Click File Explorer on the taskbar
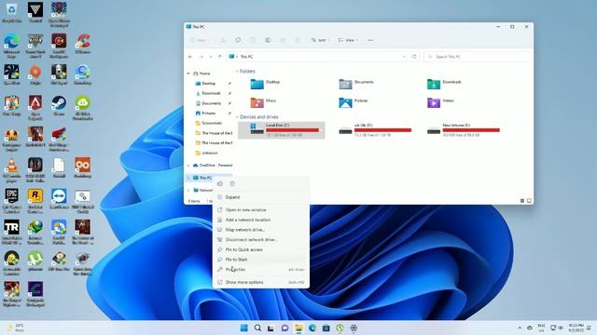 point(298,328)
